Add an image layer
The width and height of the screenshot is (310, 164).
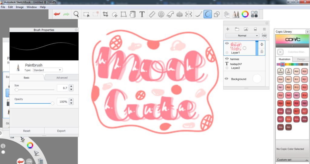point(246,29)
